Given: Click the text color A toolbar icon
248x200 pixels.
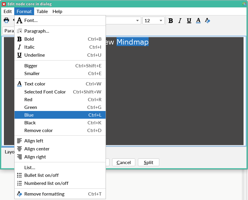Looking at the screenshot, I should pos(198,21).
